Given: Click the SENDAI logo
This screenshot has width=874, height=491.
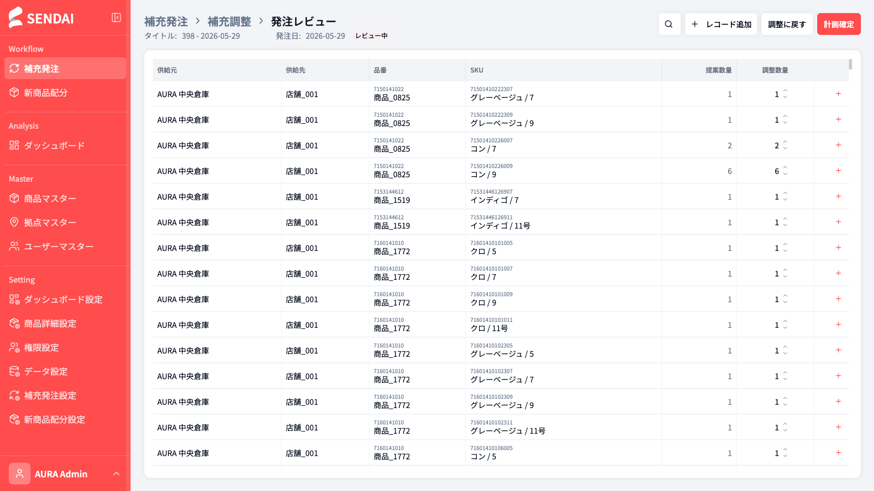Looking at the screenshot, I should tap(42, 17).
